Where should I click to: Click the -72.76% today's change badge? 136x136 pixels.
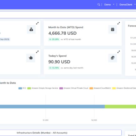pos(54,68)
